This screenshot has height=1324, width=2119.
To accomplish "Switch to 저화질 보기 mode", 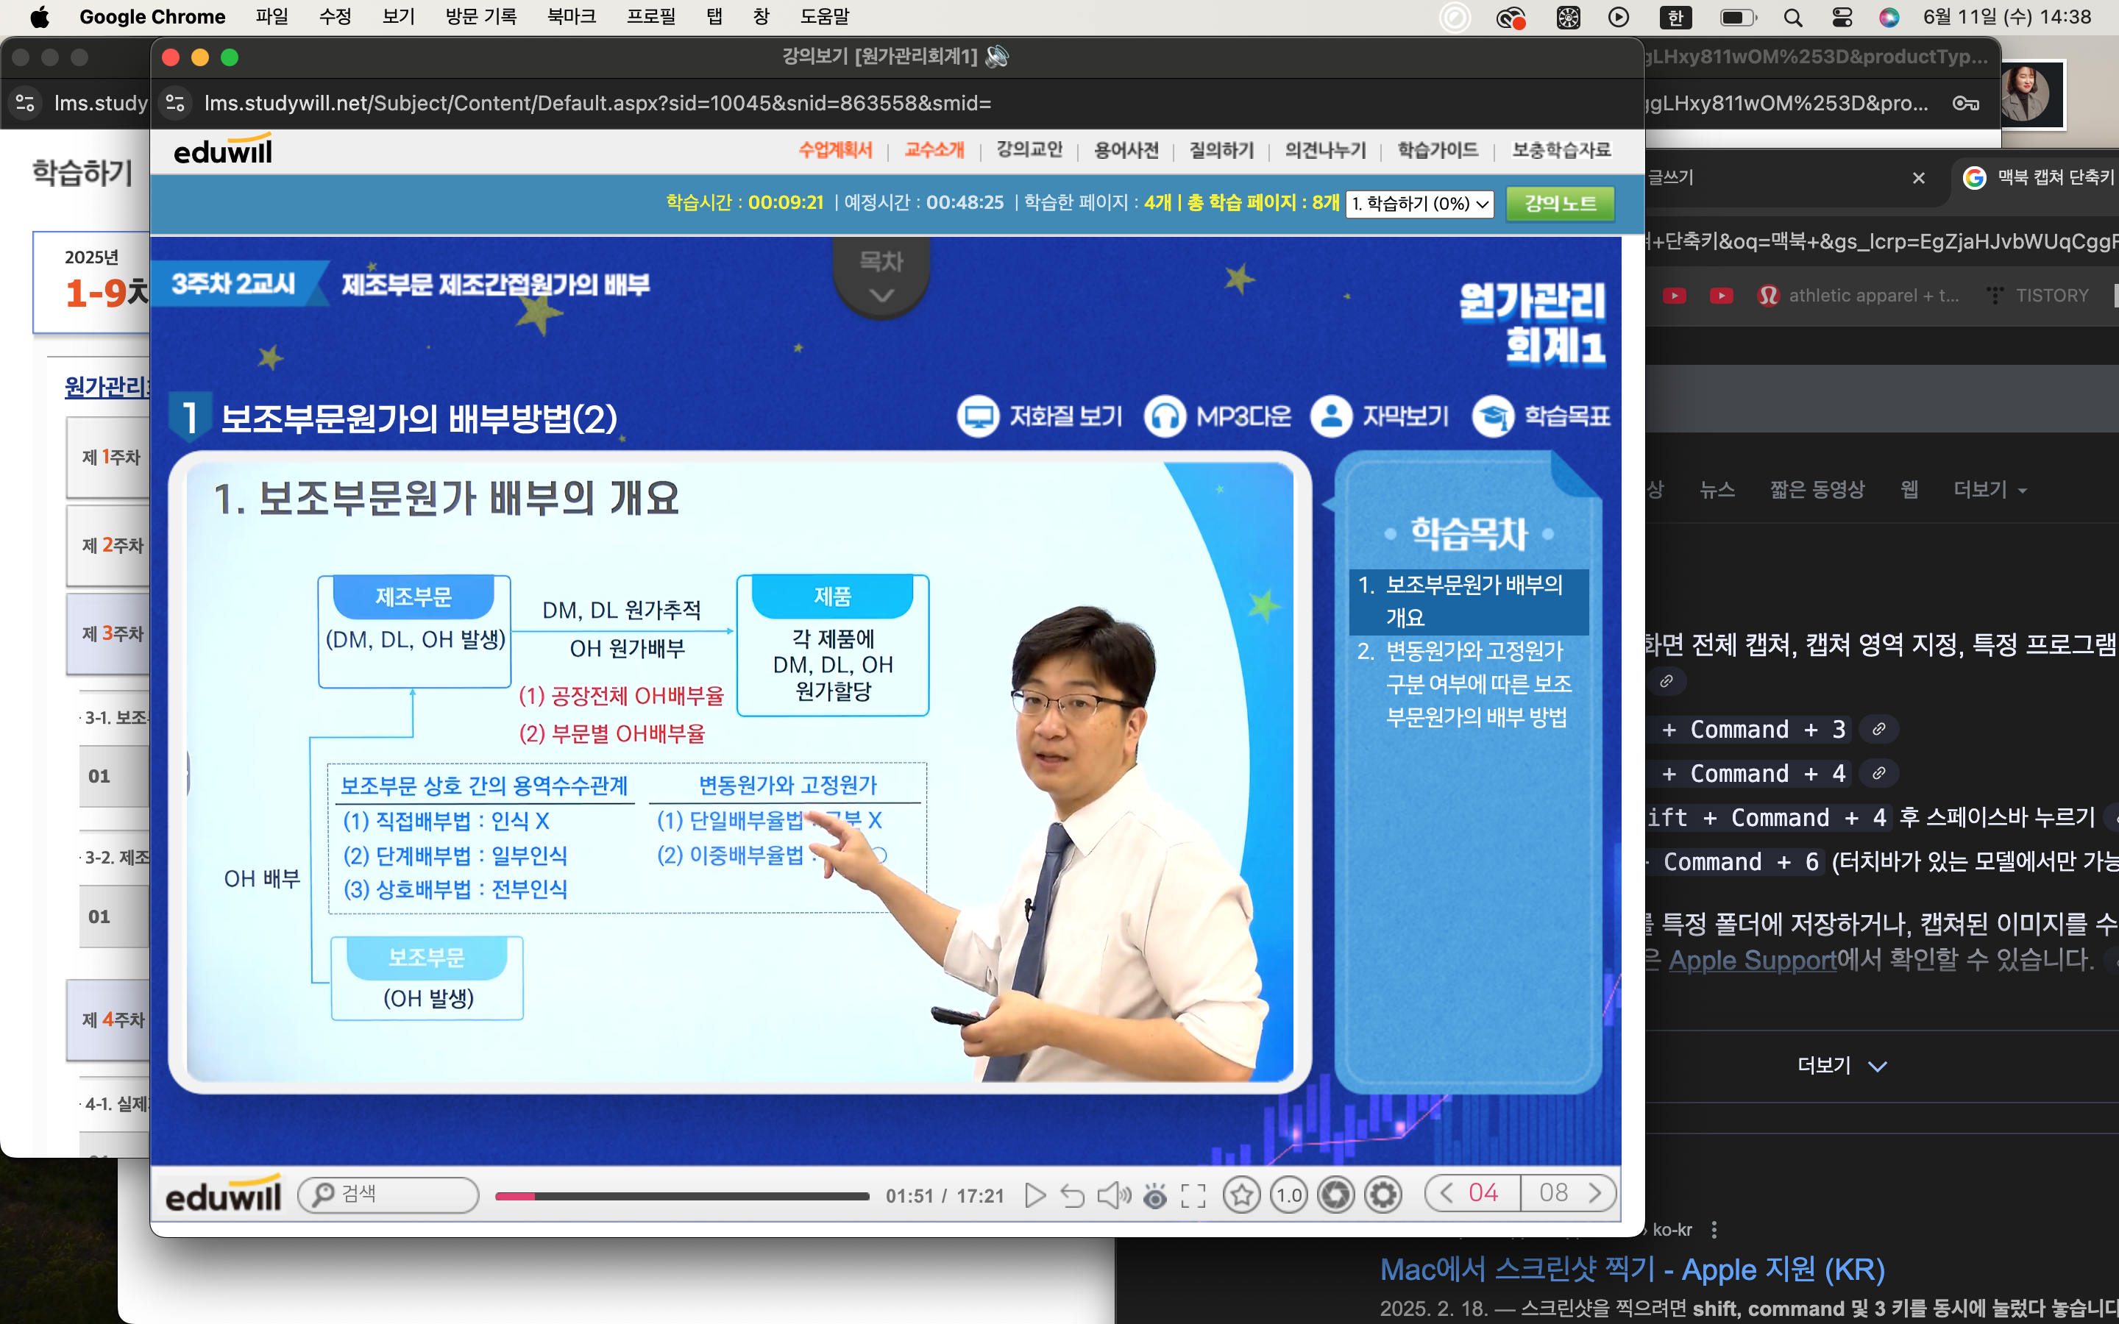I will coord(1040,416).
